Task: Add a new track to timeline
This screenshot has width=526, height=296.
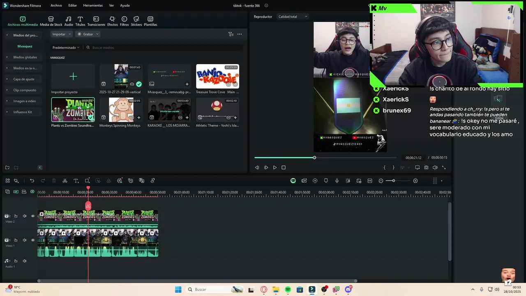Action: [7, 192]
